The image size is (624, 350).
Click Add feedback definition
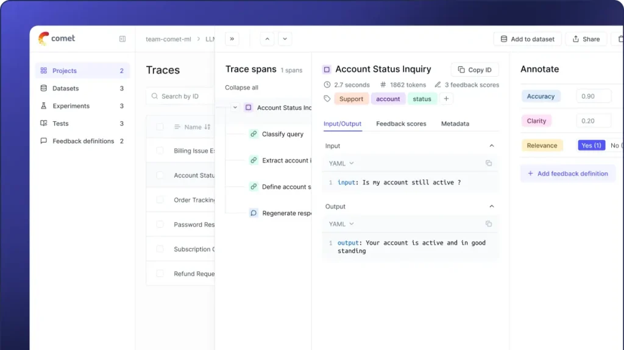click(567, 173)
